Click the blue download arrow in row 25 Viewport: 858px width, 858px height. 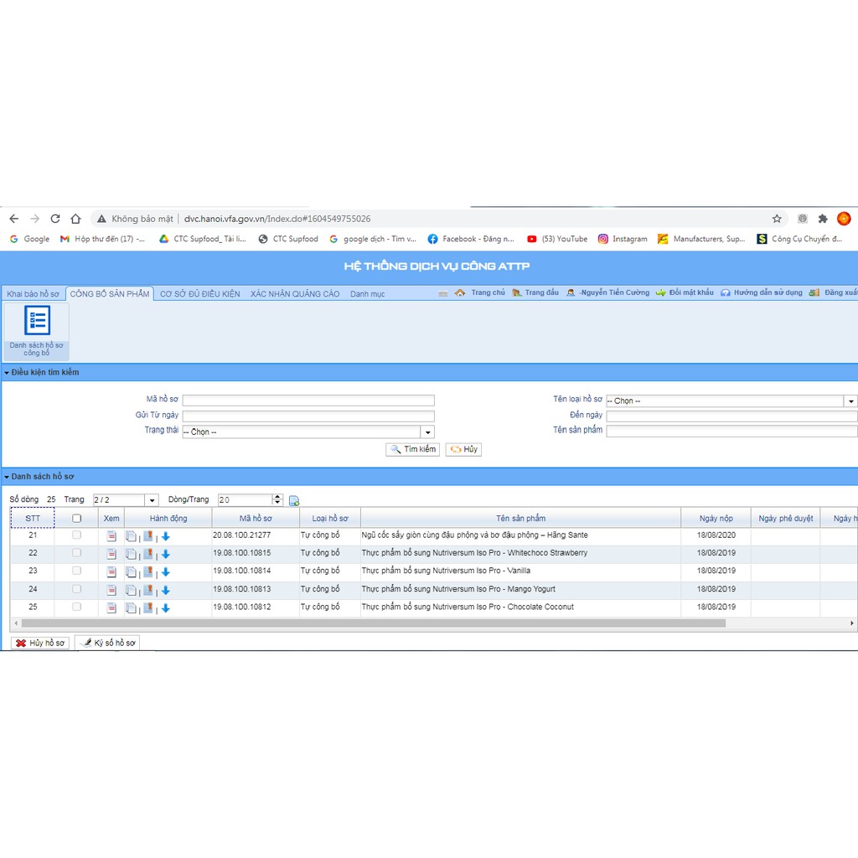[x=166, y=608]
